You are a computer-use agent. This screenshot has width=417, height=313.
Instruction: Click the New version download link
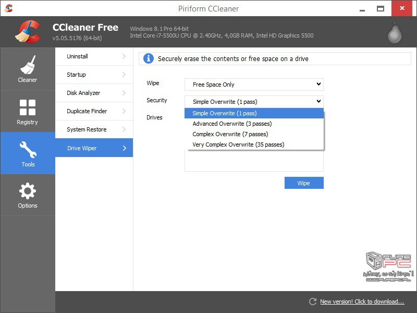click(362, 302)
